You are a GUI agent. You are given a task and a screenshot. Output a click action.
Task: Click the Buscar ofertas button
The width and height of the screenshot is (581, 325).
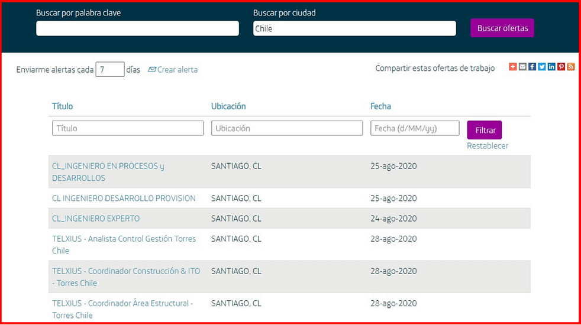(x=502, y=28)
